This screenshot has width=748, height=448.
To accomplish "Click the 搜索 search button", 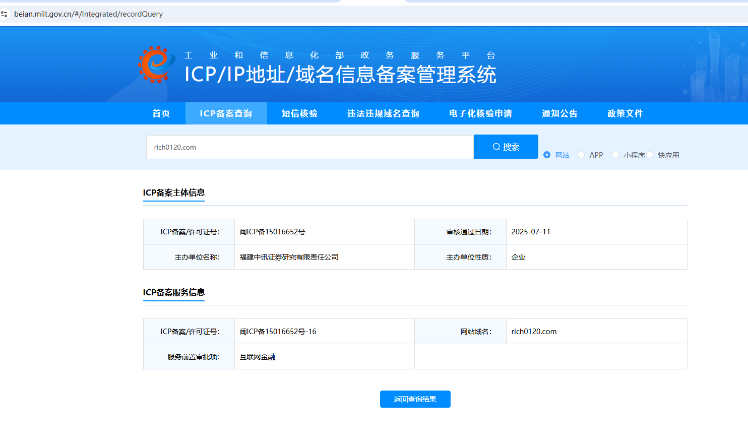I will pyautogui.click(x=506, y=147).
